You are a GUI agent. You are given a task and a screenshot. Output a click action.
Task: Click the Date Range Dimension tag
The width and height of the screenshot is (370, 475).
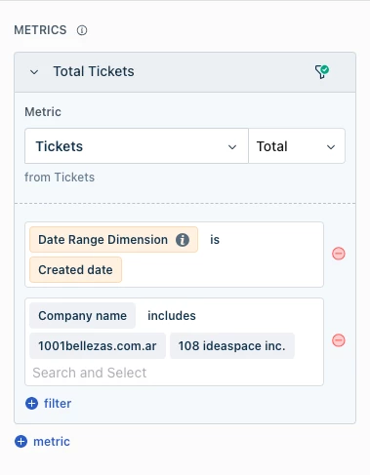(113, 240)
